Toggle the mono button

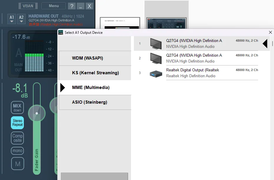[x=17, y=151]
